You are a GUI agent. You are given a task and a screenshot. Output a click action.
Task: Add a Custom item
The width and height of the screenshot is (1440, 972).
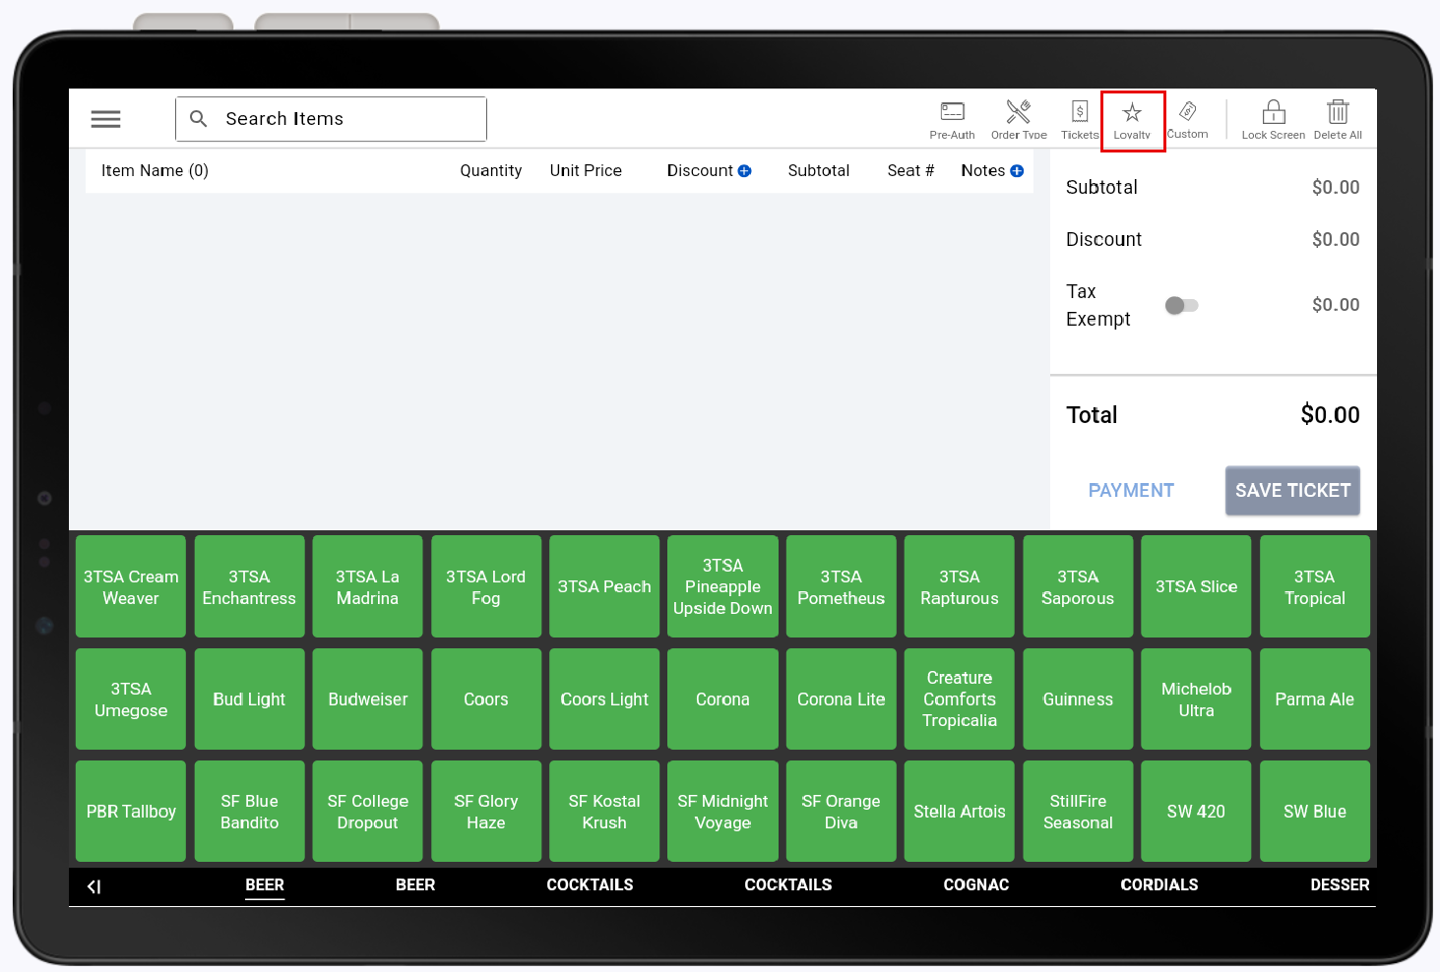point(1188,120)
